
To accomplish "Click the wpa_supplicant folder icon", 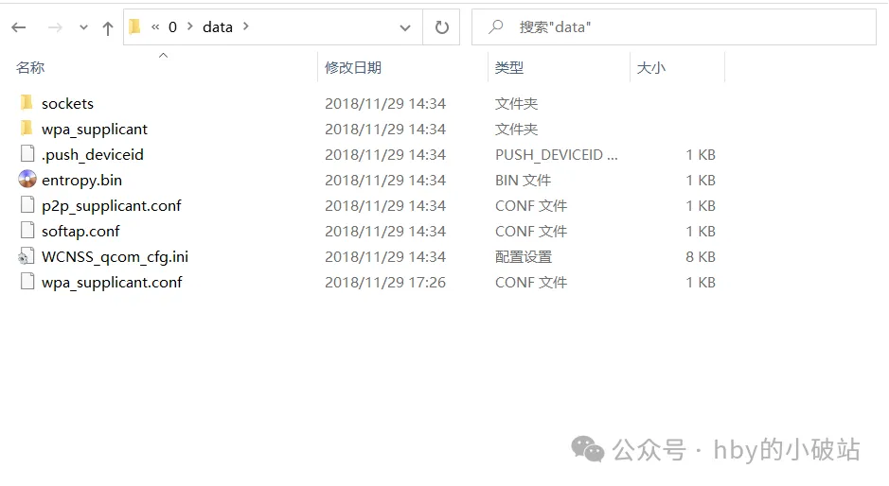I will (x=27, y=129).
